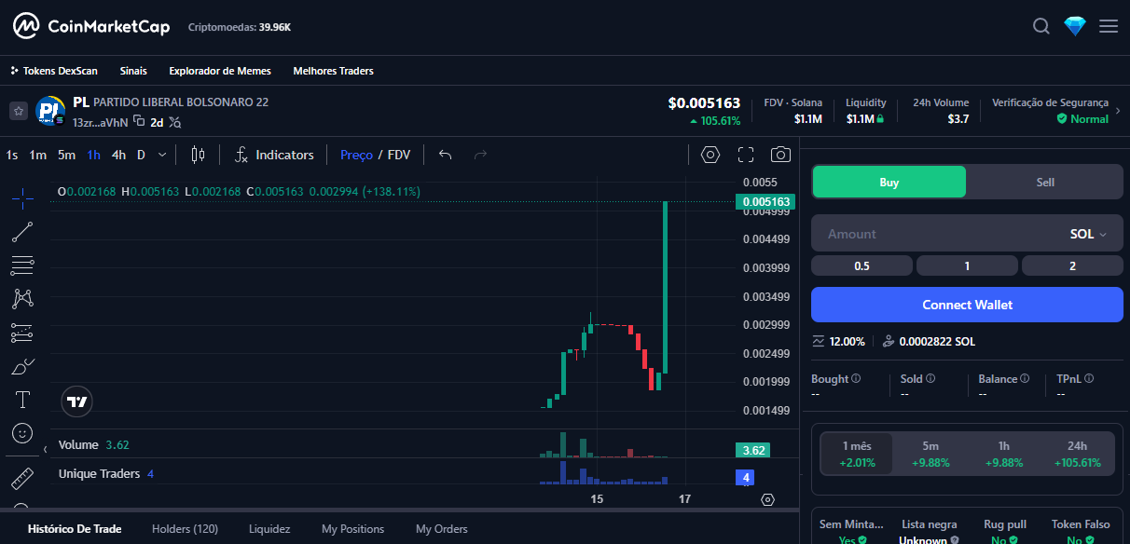Collapse the chart side panel arrow

[46, 449]
